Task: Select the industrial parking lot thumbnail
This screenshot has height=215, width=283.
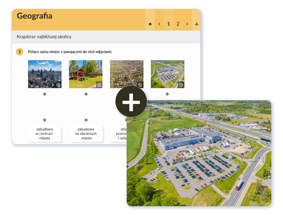Action: pyautogui.click(x=168, y=74)
